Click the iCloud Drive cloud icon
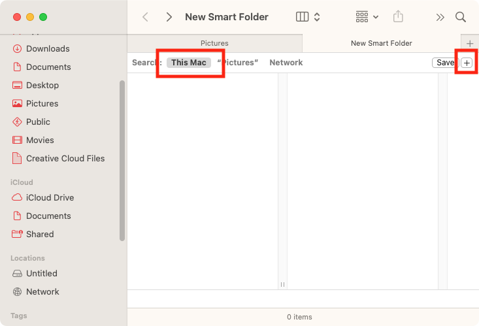 click(x=17, y=197)
